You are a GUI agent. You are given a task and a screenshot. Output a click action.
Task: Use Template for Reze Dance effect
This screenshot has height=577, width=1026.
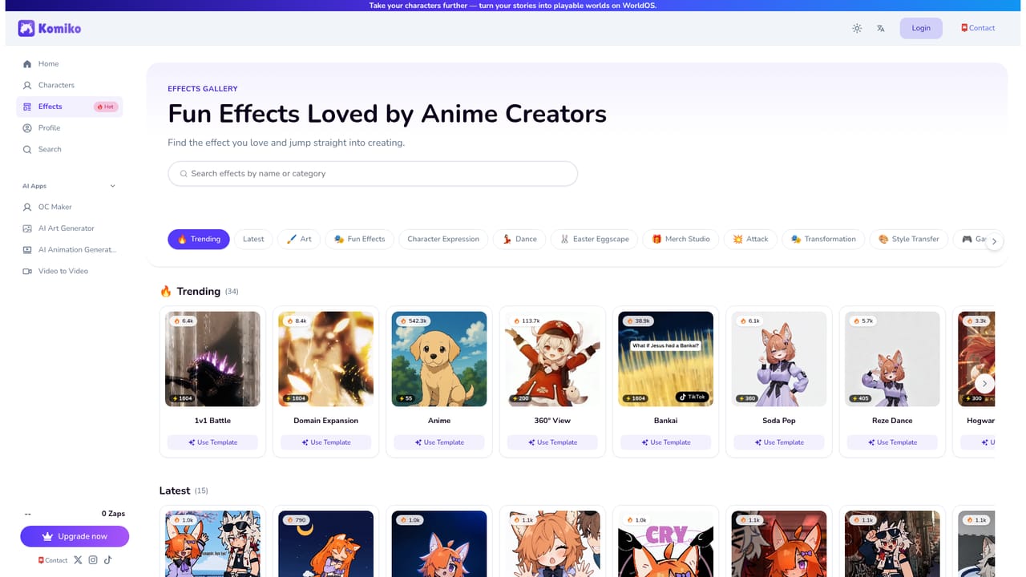tap(892, 442)
